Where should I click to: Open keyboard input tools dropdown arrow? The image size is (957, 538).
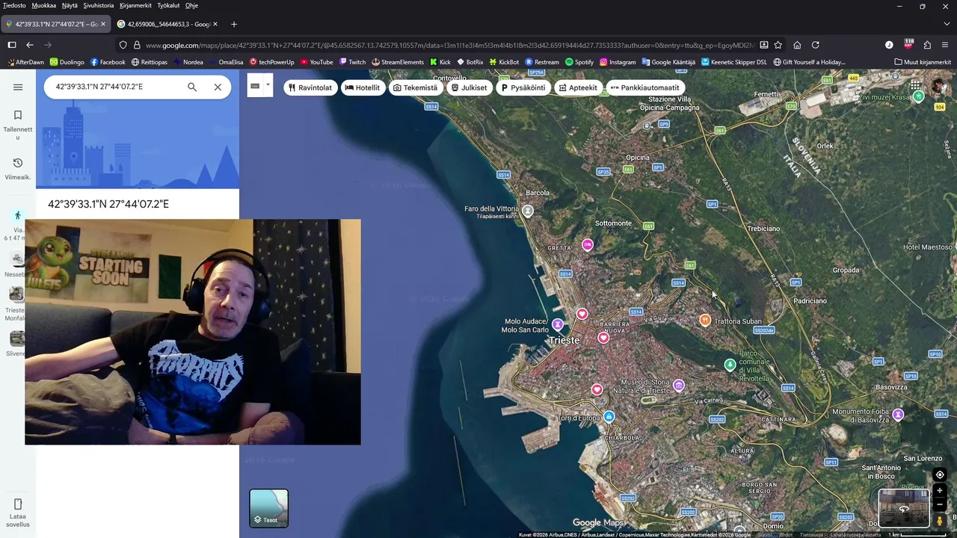click(x=268, y=85)
